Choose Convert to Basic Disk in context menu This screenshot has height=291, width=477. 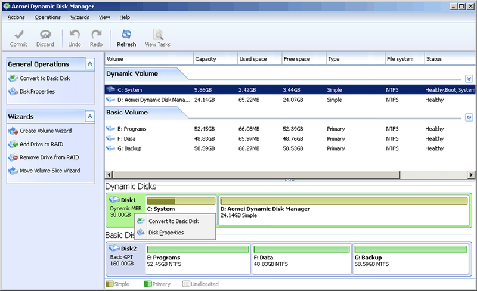[175, 221]
